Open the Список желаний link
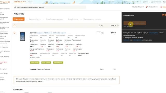Viewport: 166px width, 93px height. pos(153,7)
